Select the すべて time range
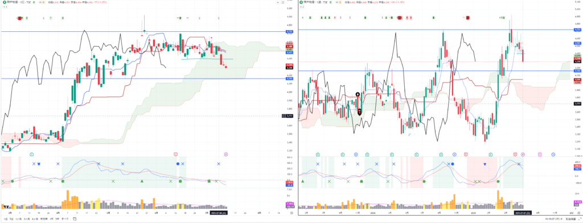583x223 pixels. (65, 219)
